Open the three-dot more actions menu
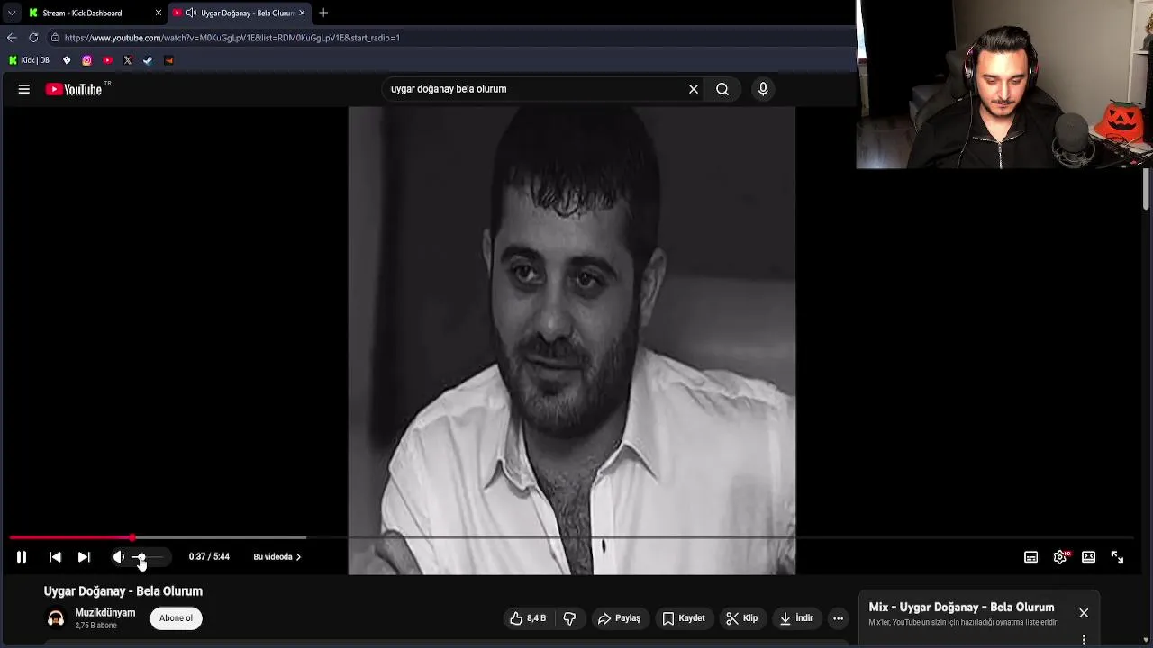 click(838, 618)
